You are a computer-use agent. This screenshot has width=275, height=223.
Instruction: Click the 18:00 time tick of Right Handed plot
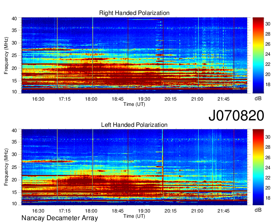91,99
